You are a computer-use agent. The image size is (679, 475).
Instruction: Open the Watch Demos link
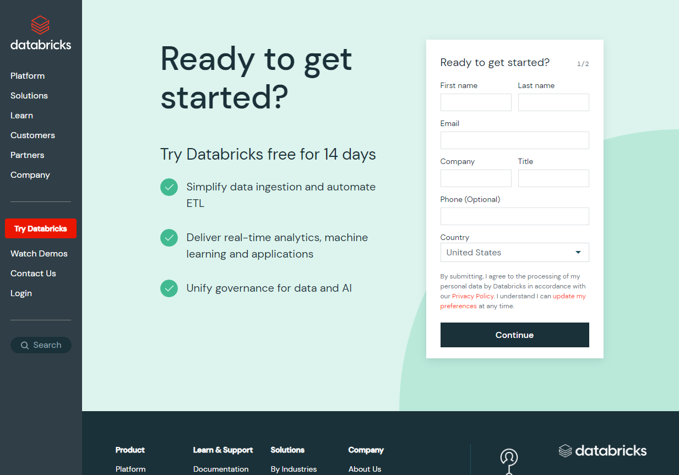click(39, 254)
